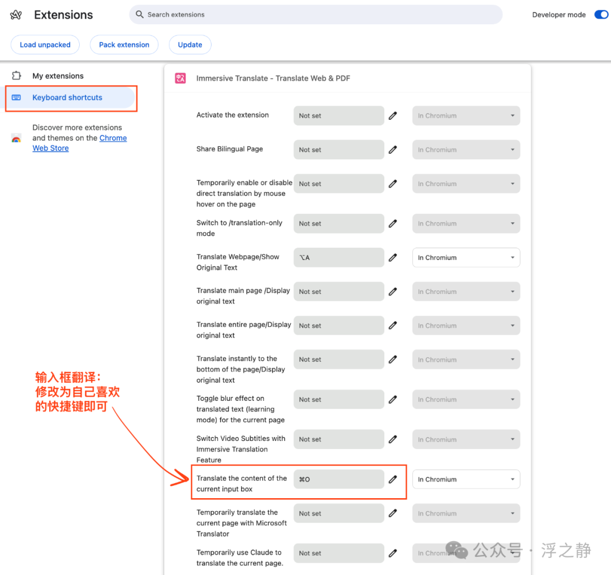
Task: Click the Keyboard shortcuts keyboard icon
Action: (16, 97)
